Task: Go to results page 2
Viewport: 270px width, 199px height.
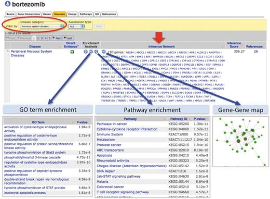Action: pyautogui.click(x=38, y=38)
